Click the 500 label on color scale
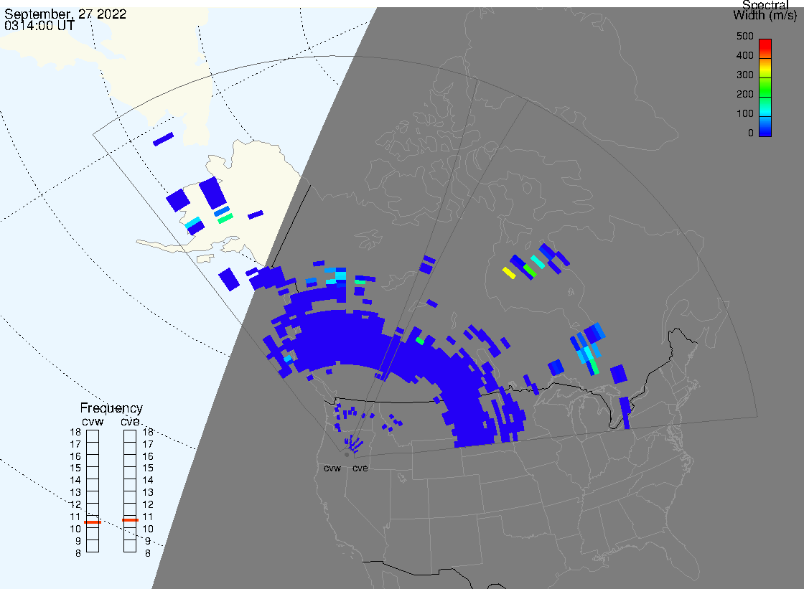Image resolution: width=804 pixels, height=589 pixels. (745, 37)
